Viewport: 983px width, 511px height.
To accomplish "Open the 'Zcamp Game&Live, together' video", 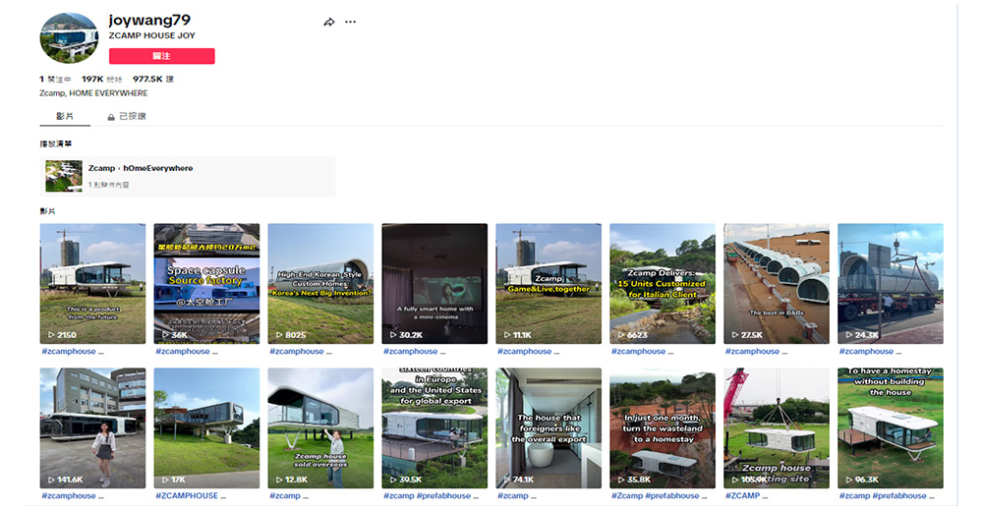I will tap(549, 283).
